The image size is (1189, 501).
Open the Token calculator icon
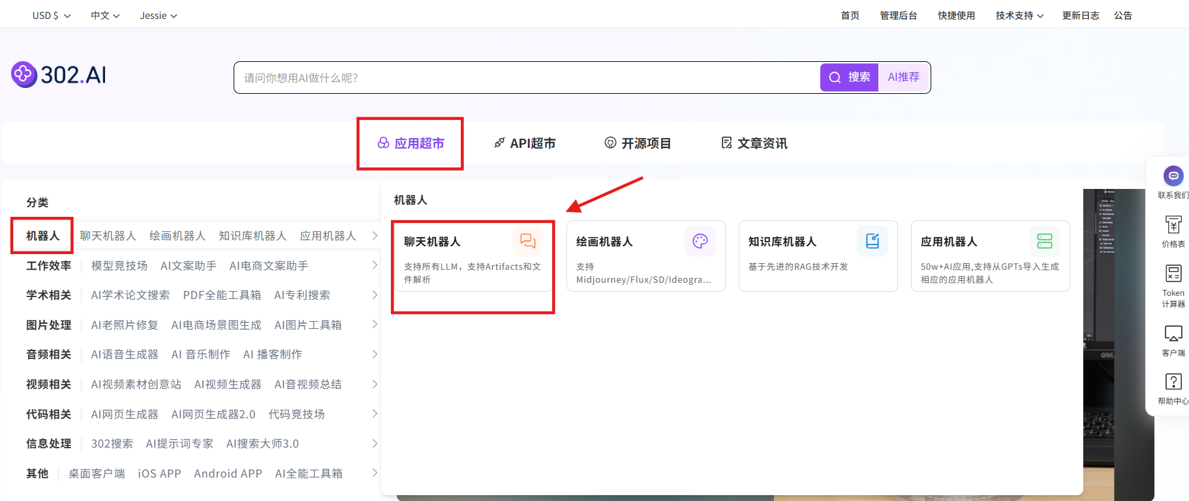[1173, 274]
